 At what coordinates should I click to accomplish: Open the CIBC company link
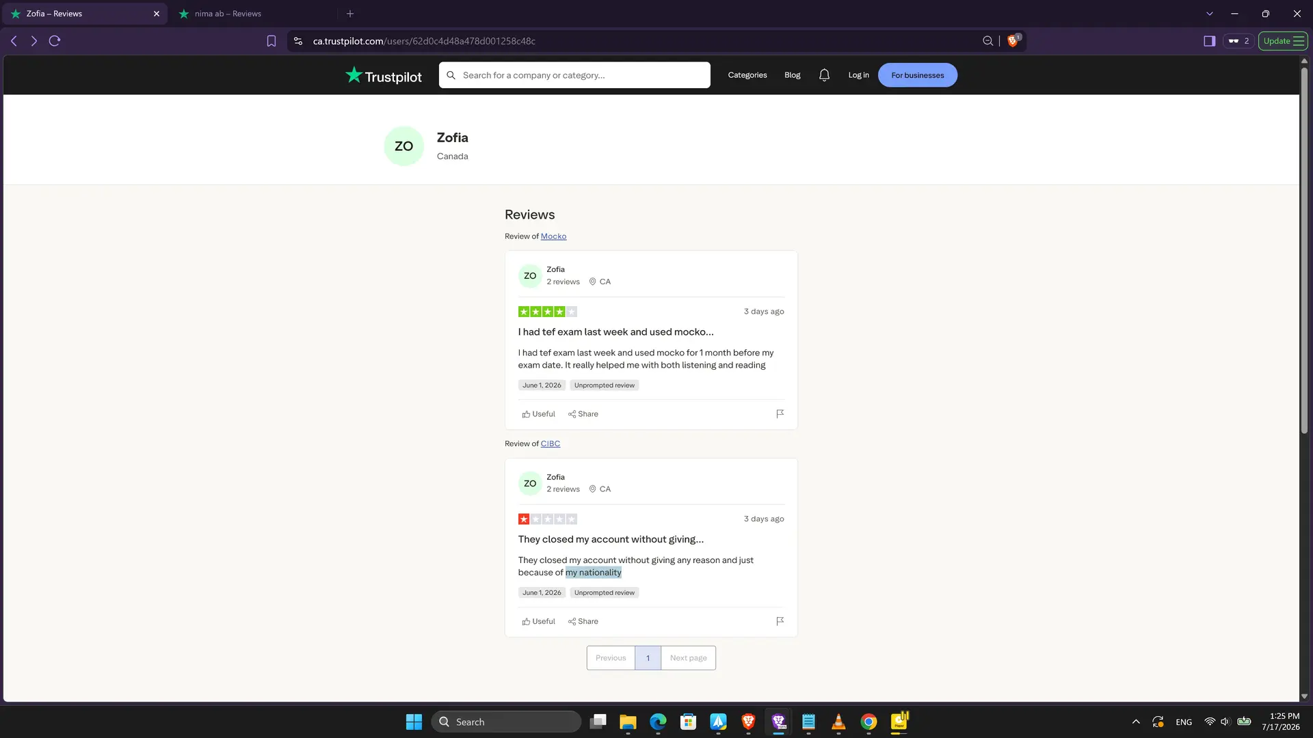pyautogui.click(x=550, y=443)
